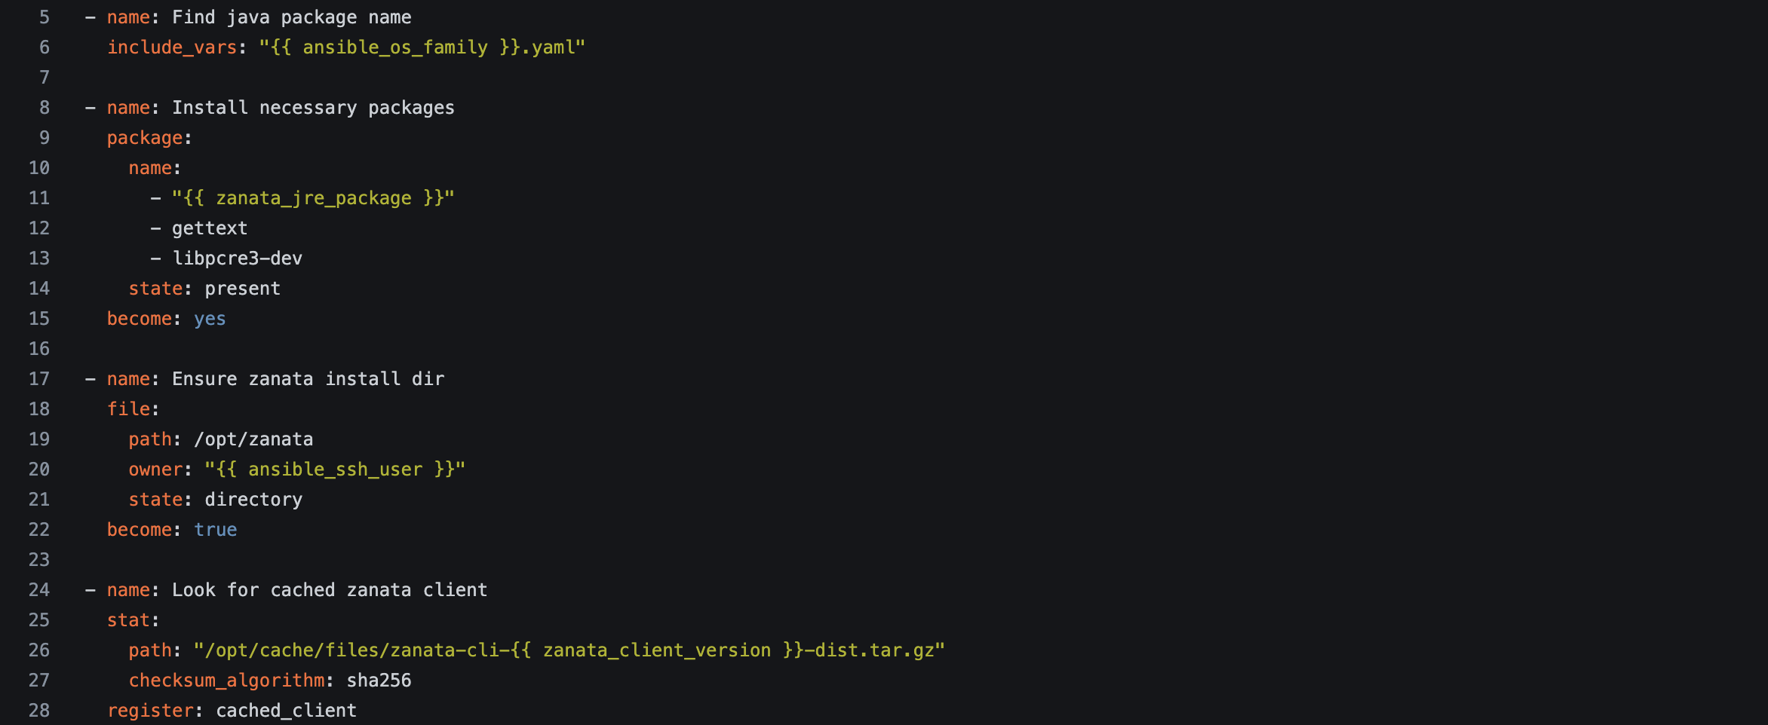Click line number 28 in the gutter
This screenshot has width=1768, height=725.
click(x=39, y=711)
